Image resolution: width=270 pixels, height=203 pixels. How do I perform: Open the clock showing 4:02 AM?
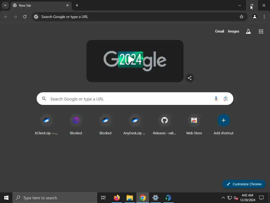(x=247, y=198)
